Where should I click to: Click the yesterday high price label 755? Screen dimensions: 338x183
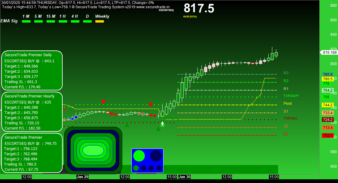(x=326, y=97)
